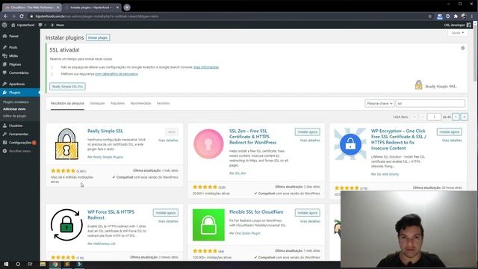Switch to the Favoritos tab
Viewport: 478px width, 269px height.
[163, 103]
